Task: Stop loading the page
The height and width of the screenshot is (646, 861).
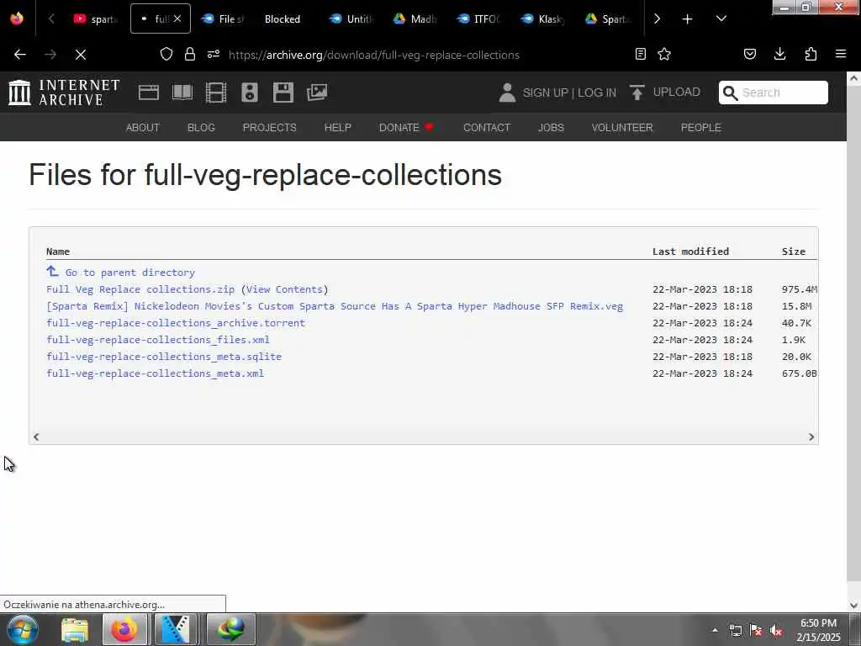Action: point(81,55)
